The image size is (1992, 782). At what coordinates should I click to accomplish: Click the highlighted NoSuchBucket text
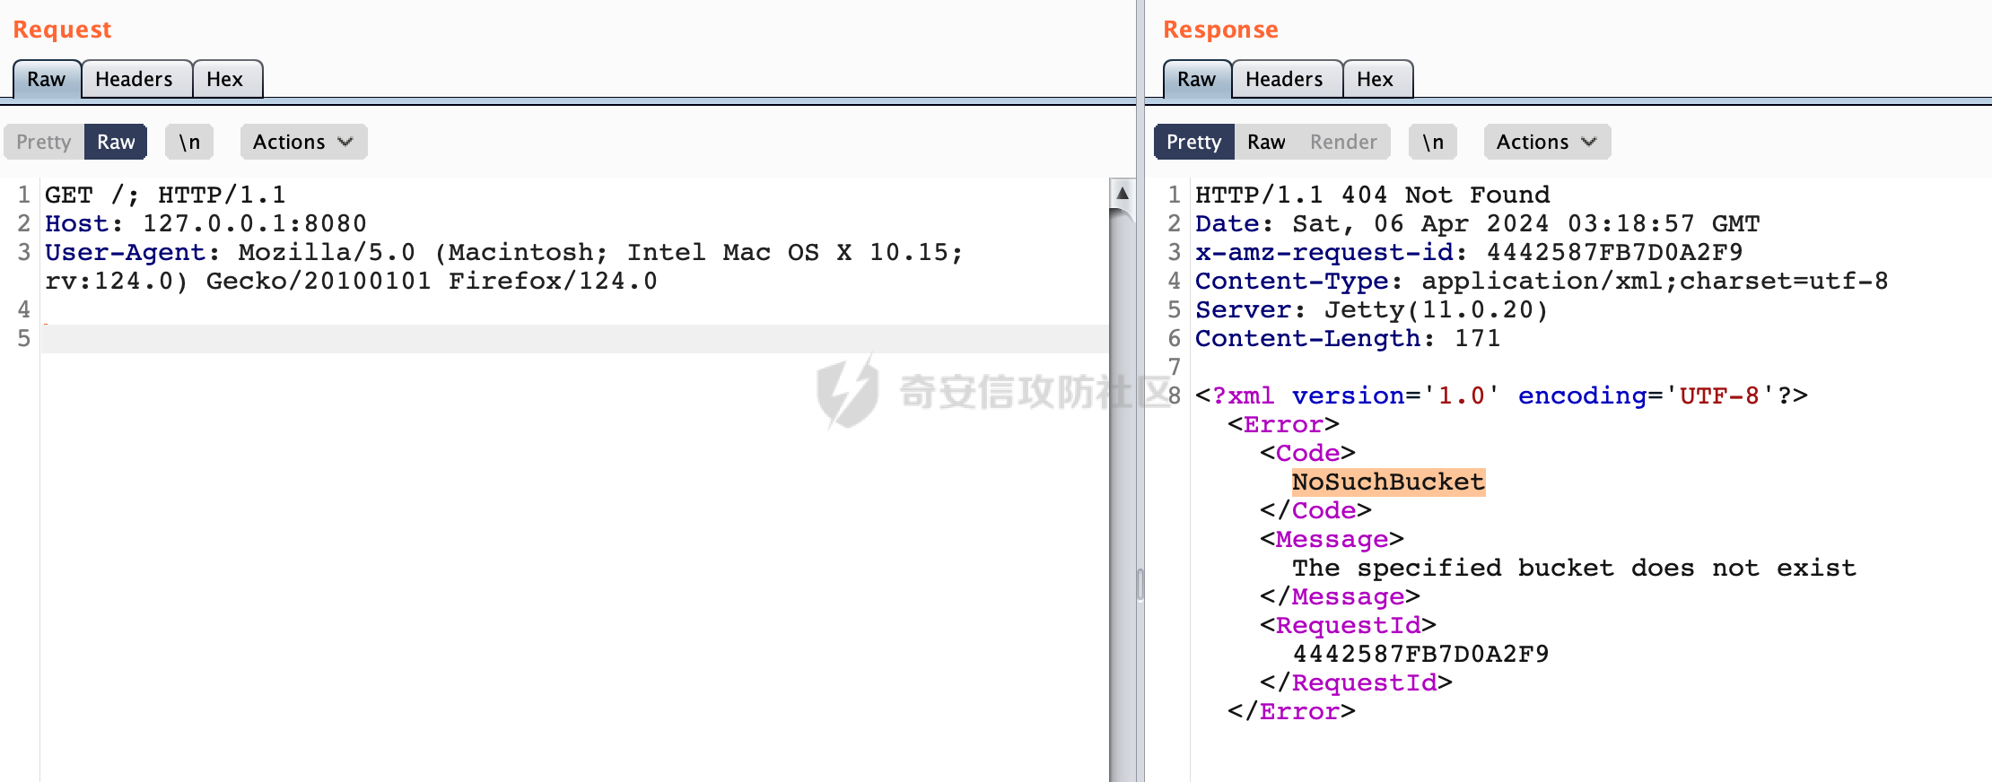1388,482
